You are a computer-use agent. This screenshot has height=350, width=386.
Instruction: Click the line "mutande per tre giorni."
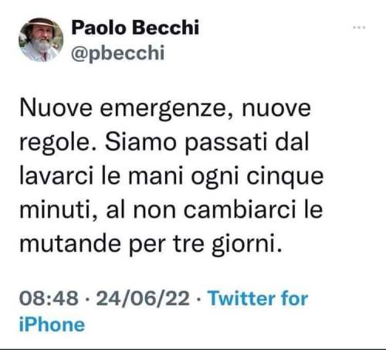[x=151, y=244]
